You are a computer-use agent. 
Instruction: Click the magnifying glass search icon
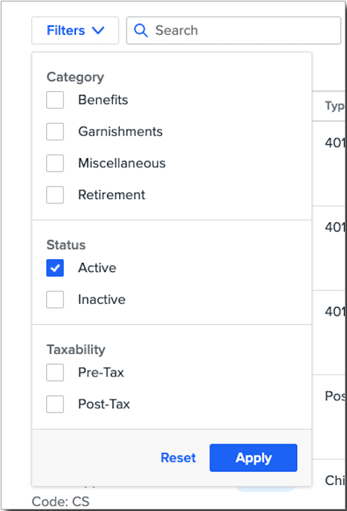click(141, 30)
